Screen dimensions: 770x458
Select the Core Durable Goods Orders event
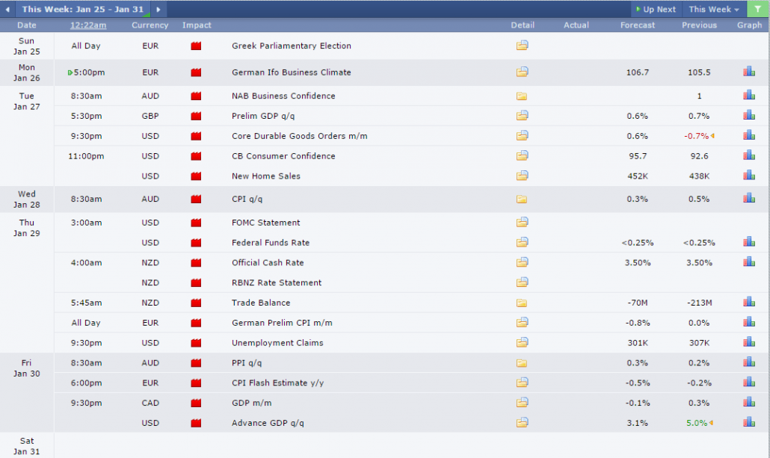pyautogui.click(x=299, y=136)
